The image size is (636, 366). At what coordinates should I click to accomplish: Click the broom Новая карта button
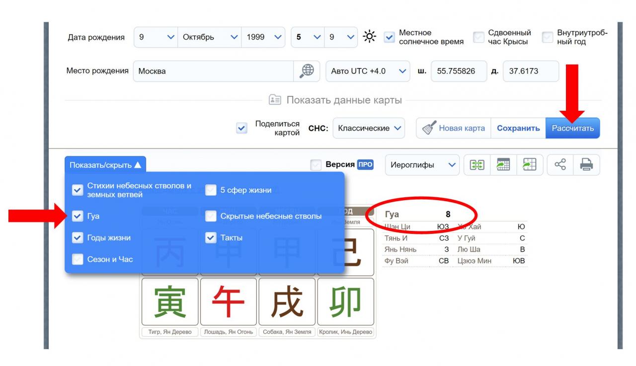pos(453,128)
